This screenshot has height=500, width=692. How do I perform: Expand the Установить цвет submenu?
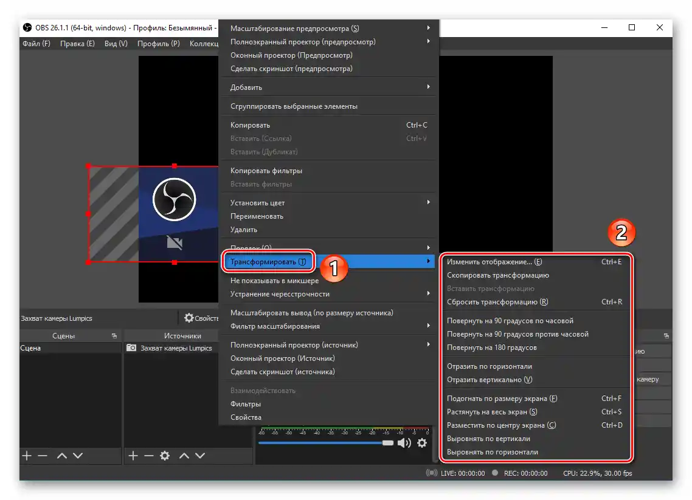click(x=329, y=203)
